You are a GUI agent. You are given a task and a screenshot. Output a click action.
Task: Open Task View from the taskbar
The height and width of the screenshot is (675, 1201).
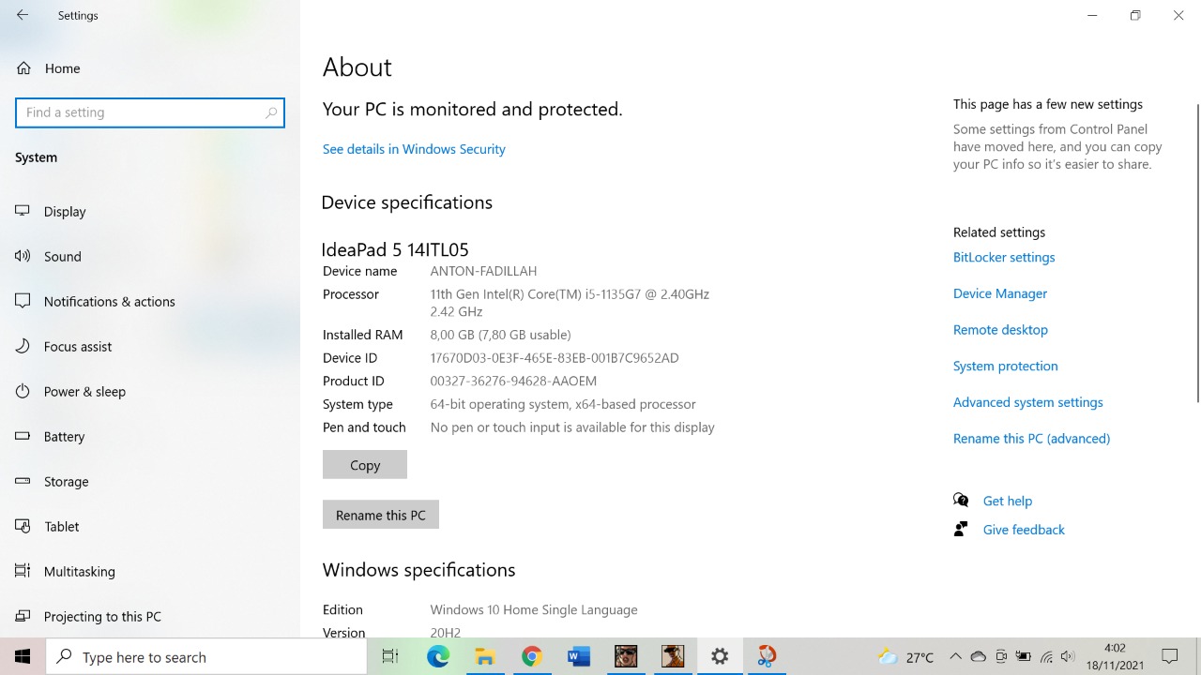390,656
